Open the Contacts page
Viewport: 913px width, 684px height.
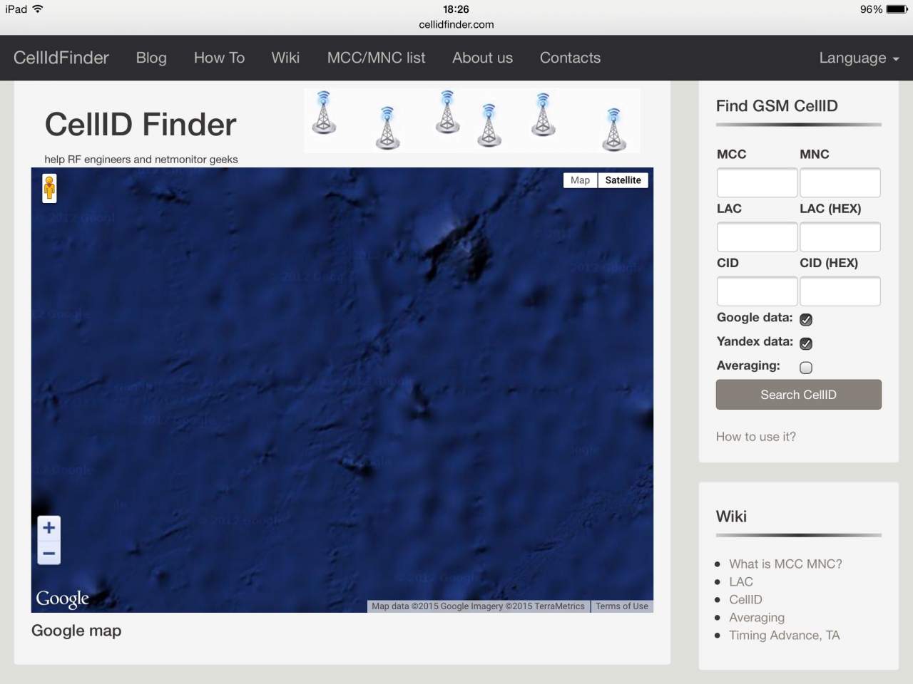click(570, 58)
